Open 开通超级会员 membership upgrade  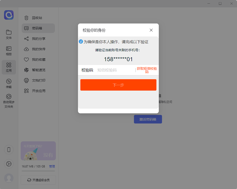click(x=38, y=180)
